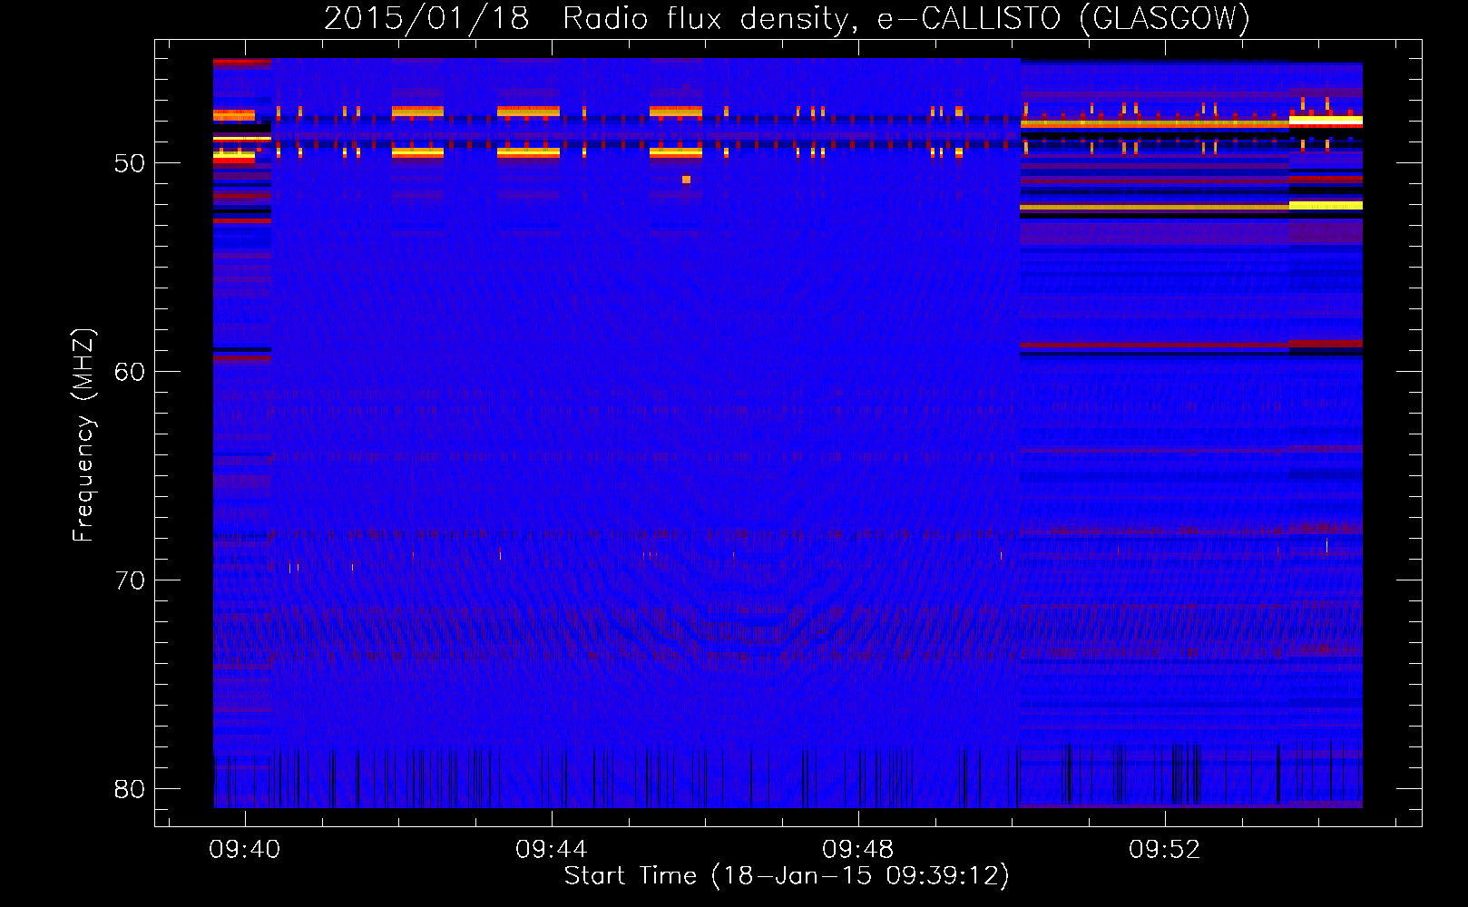Click the 09:52 time axis label

(x=1165, y=850)
